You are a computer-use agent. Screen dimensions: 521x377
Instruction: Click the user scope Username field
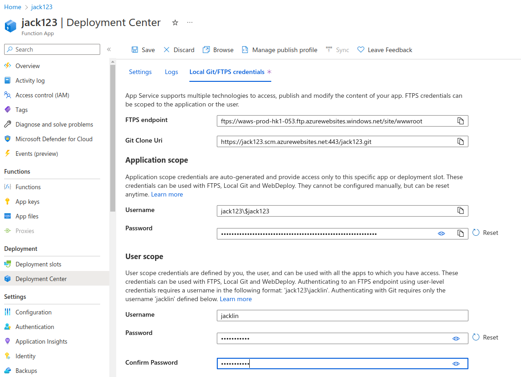click(x=342, y=316)
